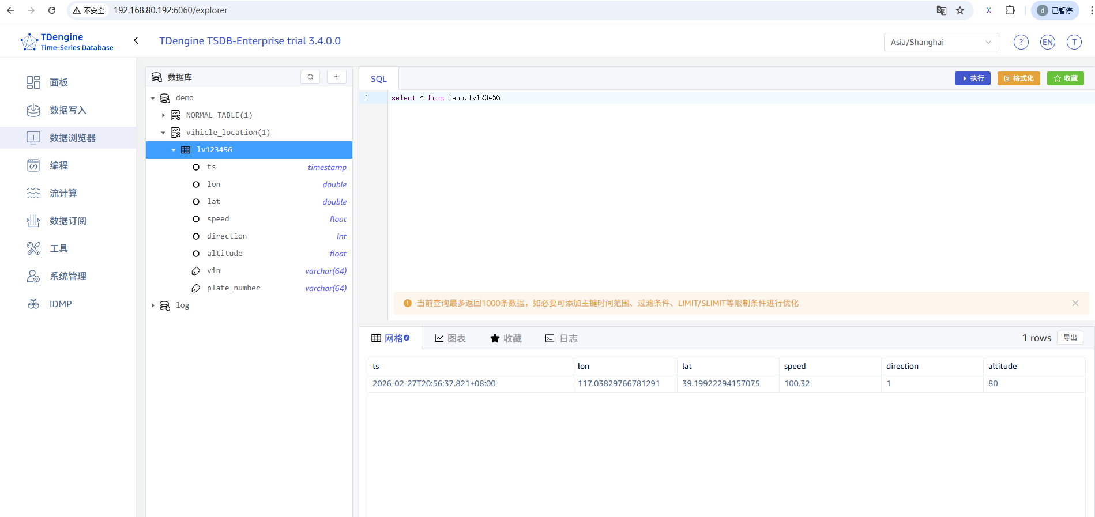This screenshot has height=517, width=1095.
Task: Click the grid tab info icon
Action: pos(407,338)
